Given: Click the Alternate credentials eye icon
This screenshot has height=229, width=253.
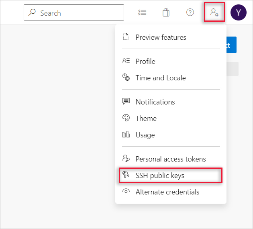Looking at the screenshot, I should [126, 192].
